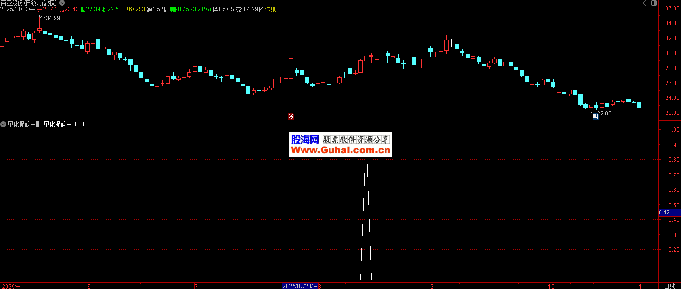Toggle the side panel icon at top right
The image size is (681, 289).
coord(653,3)
